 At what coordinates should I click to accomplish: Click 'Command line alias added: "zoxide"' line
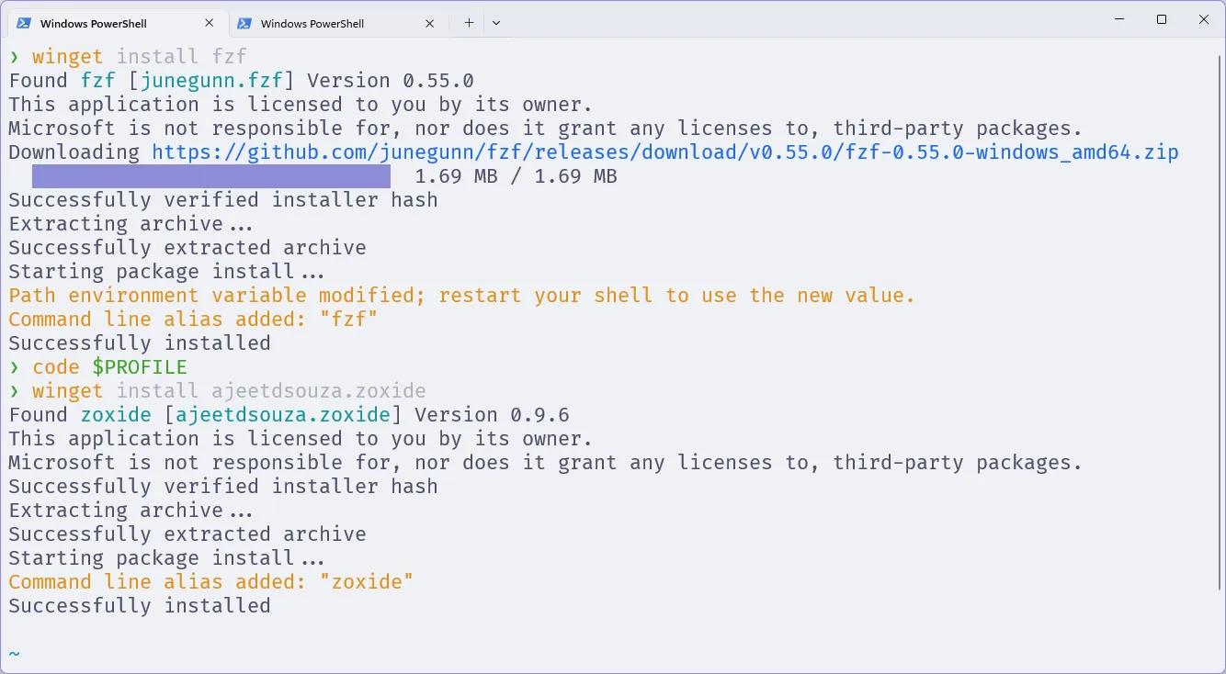tap(211, 582)
